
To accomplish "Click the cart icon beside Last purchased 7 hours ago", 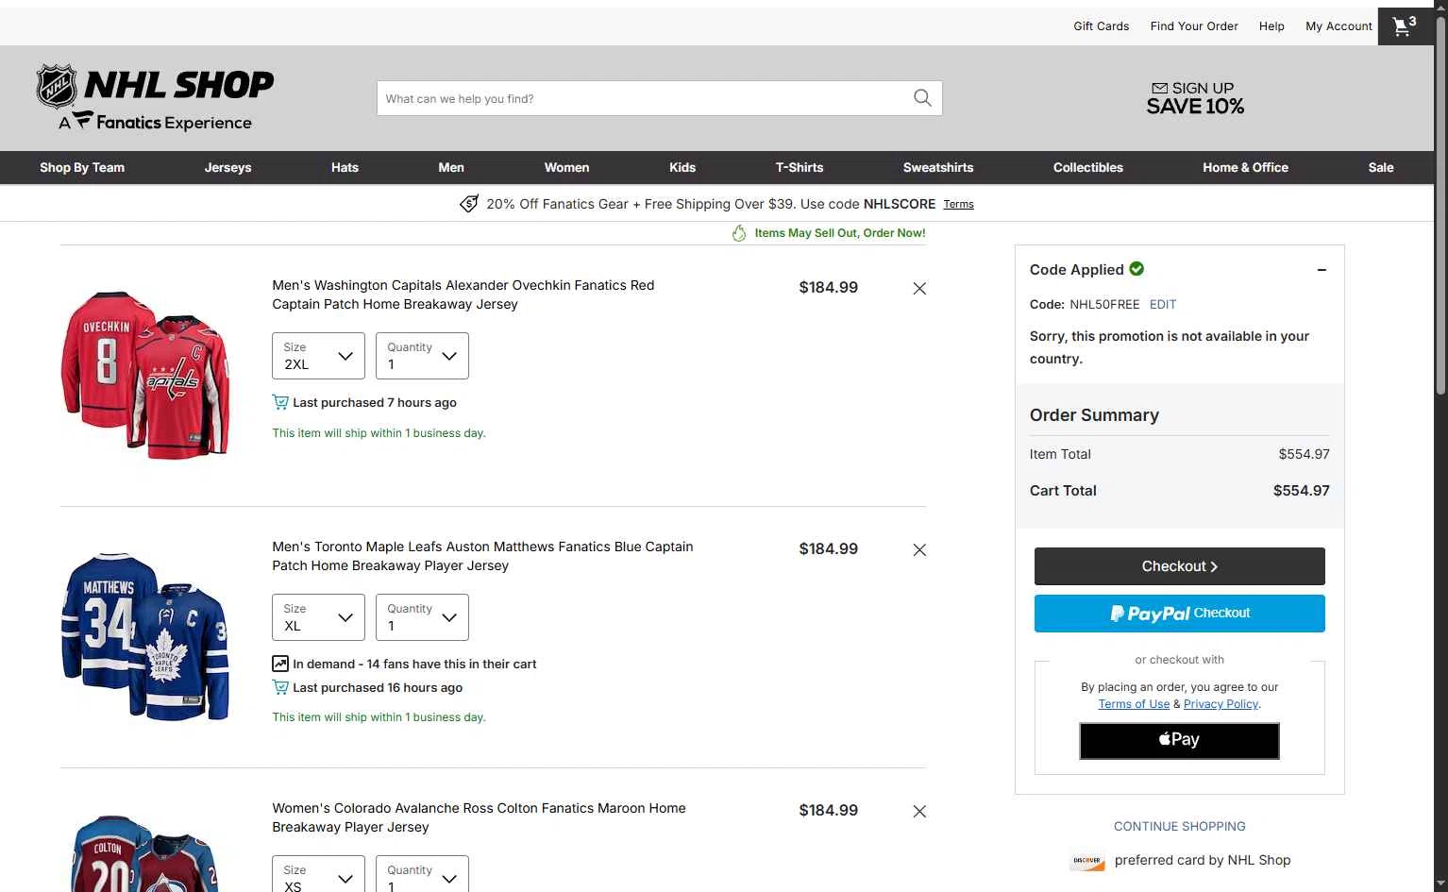I will tap(280, 402).
